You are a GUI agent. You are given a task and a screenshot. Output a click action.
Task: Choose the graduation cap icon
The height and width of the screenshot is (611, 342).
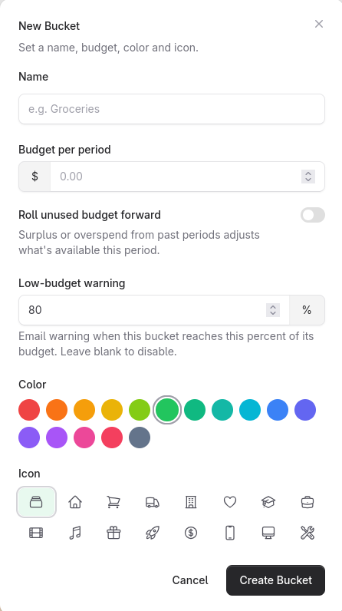tap(268, 502)
